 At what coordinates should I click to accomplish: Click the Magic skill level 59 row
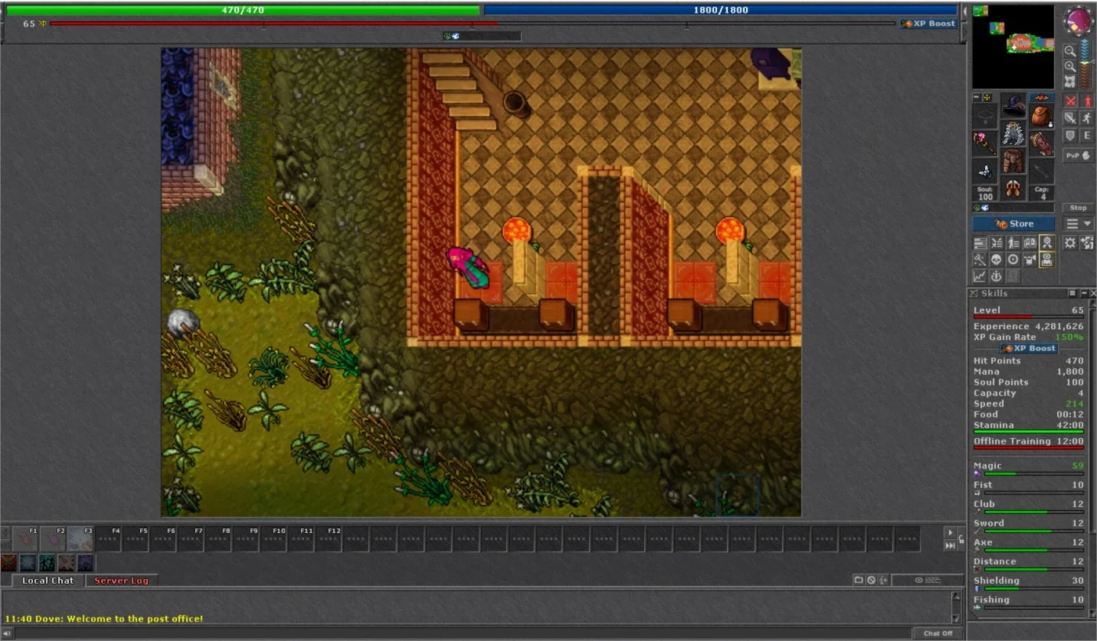(1028, 469)
